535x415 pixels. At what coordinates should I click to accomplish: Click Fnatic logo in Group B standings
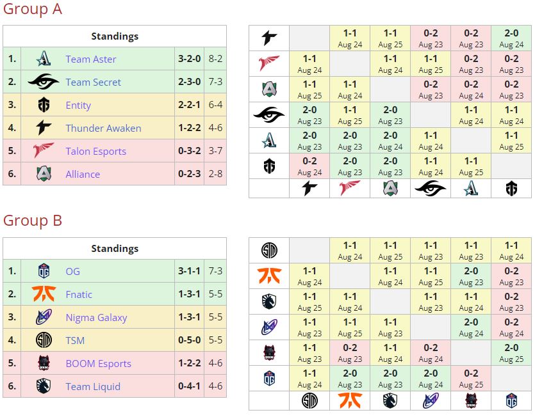point(44,294)
